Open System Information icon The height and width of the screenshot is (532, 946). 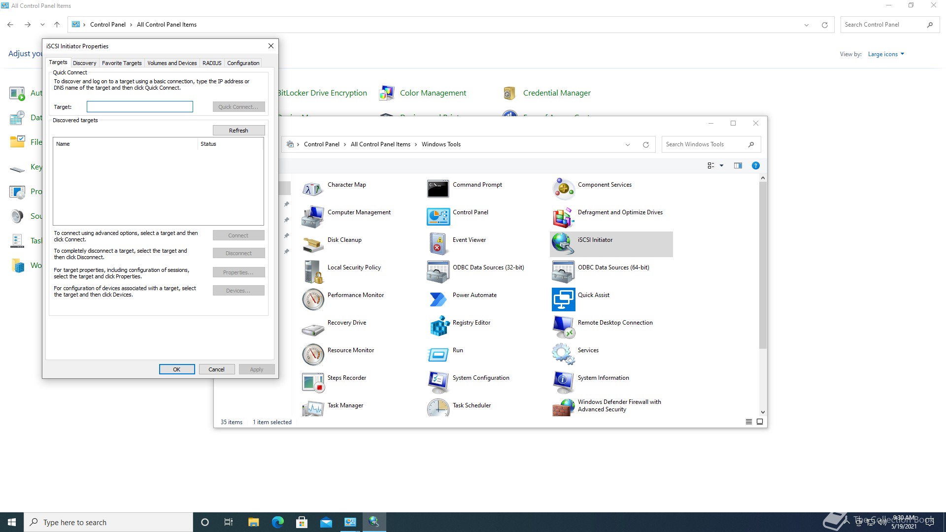(x=563, y=382)
